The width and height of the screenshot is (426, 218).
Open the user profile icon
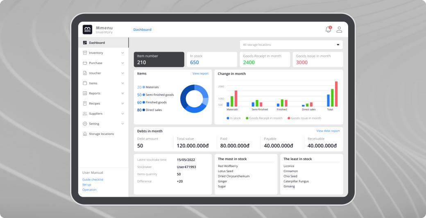[x=339, y=30]
